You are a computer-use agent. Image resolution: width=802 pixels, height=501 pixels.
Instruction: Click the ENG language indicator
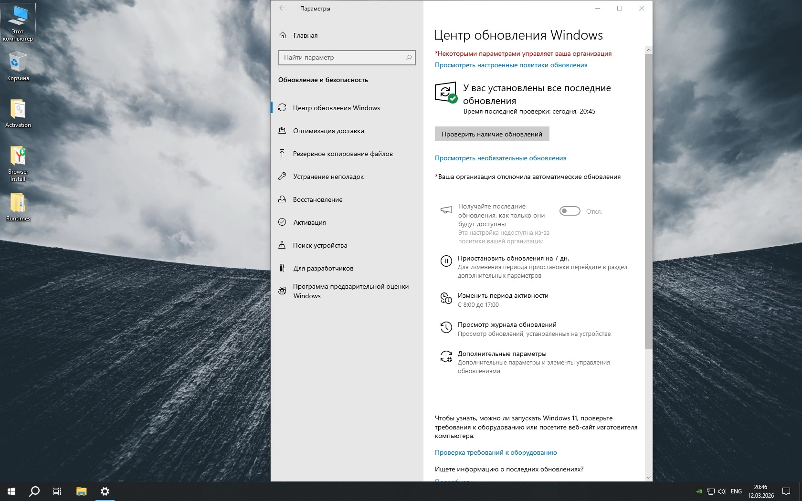click(736, 491)
